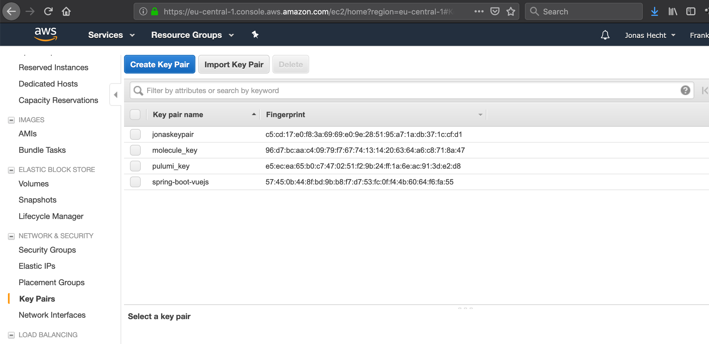Image resolution: width=709 pixels, height=344 pixels.
Task: Tick the pulumi_key row checkbox
Action: coord(135,166)
